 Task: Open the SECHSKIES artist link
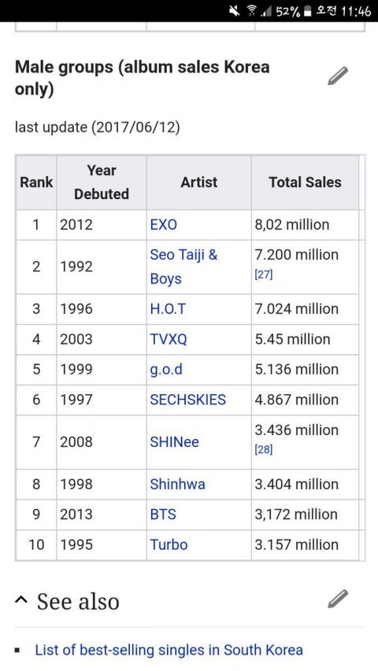click(x=187, y=400)
